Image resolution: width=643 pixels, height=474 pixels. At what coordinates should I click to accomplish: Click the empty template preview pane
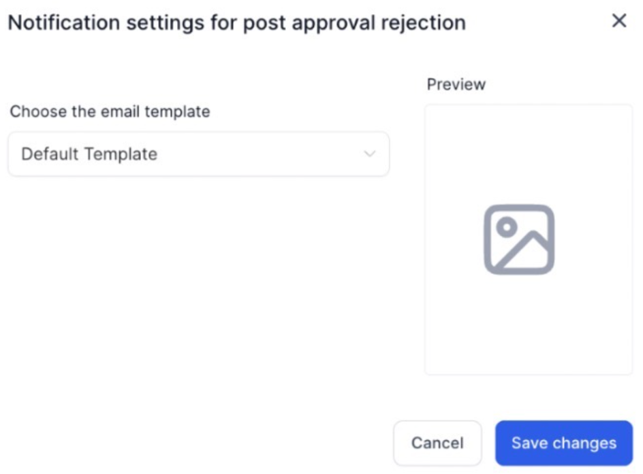click(528, 326)
